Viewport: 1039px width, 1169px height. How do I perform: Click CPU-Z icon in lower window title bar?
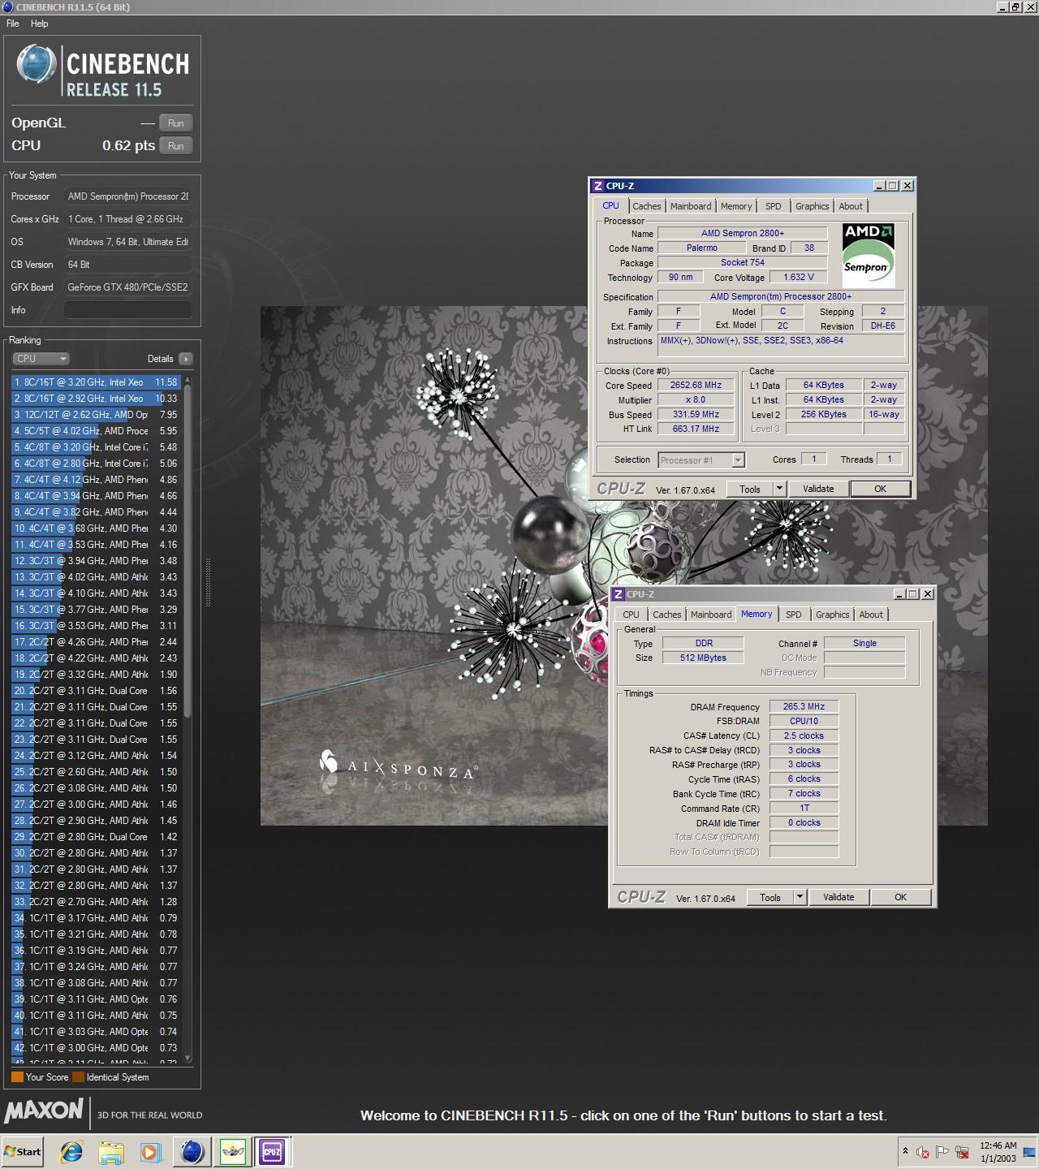point(619,594)
